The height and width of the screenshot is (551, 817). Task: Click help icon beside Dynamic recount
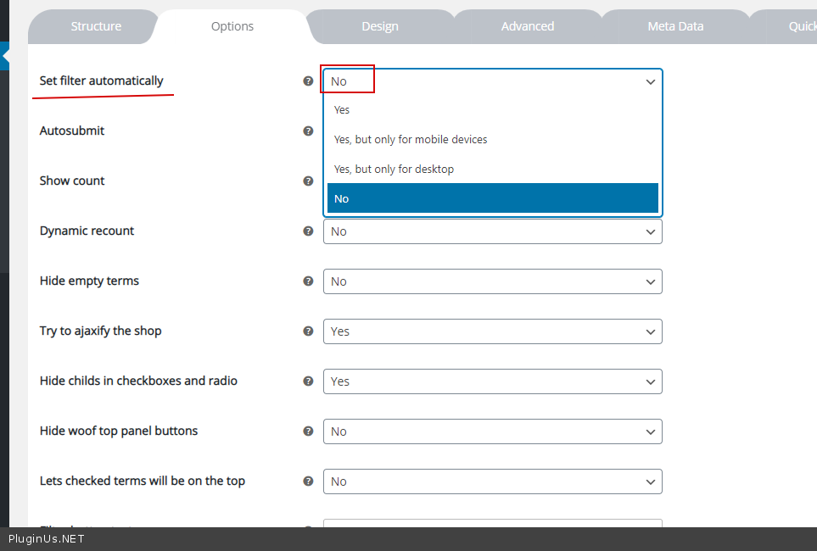point(308,231)
